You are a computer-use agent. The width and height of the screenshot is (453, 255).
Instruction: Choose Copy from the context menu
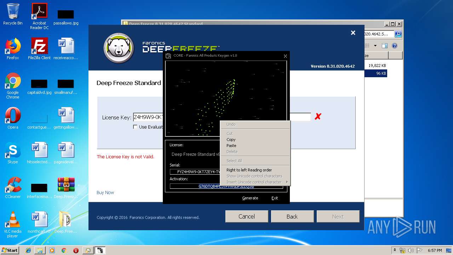click(x=231, y=140)
